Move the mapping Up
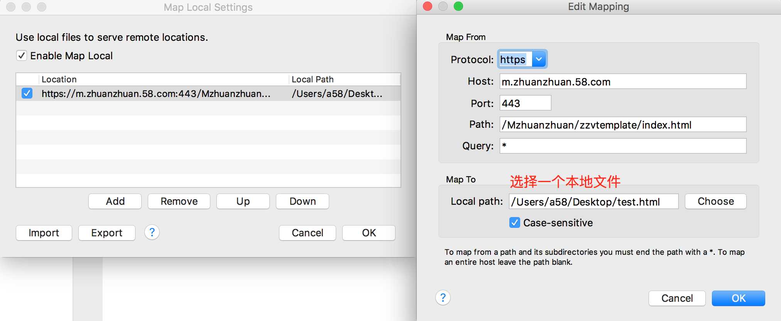The width and height of the screenshot is (781, 321). 243,201
